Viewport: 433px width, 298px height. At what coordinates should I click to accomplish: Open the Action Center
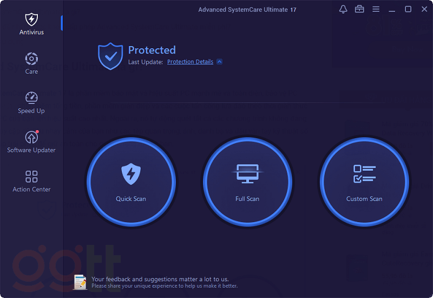point(31,181)
